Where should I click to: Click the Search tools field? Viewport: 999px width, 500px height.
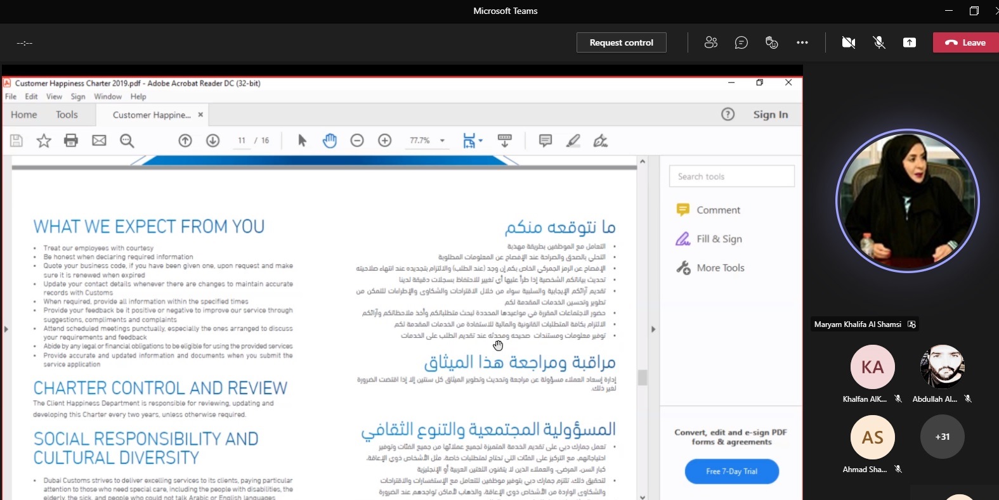(732, 176)
